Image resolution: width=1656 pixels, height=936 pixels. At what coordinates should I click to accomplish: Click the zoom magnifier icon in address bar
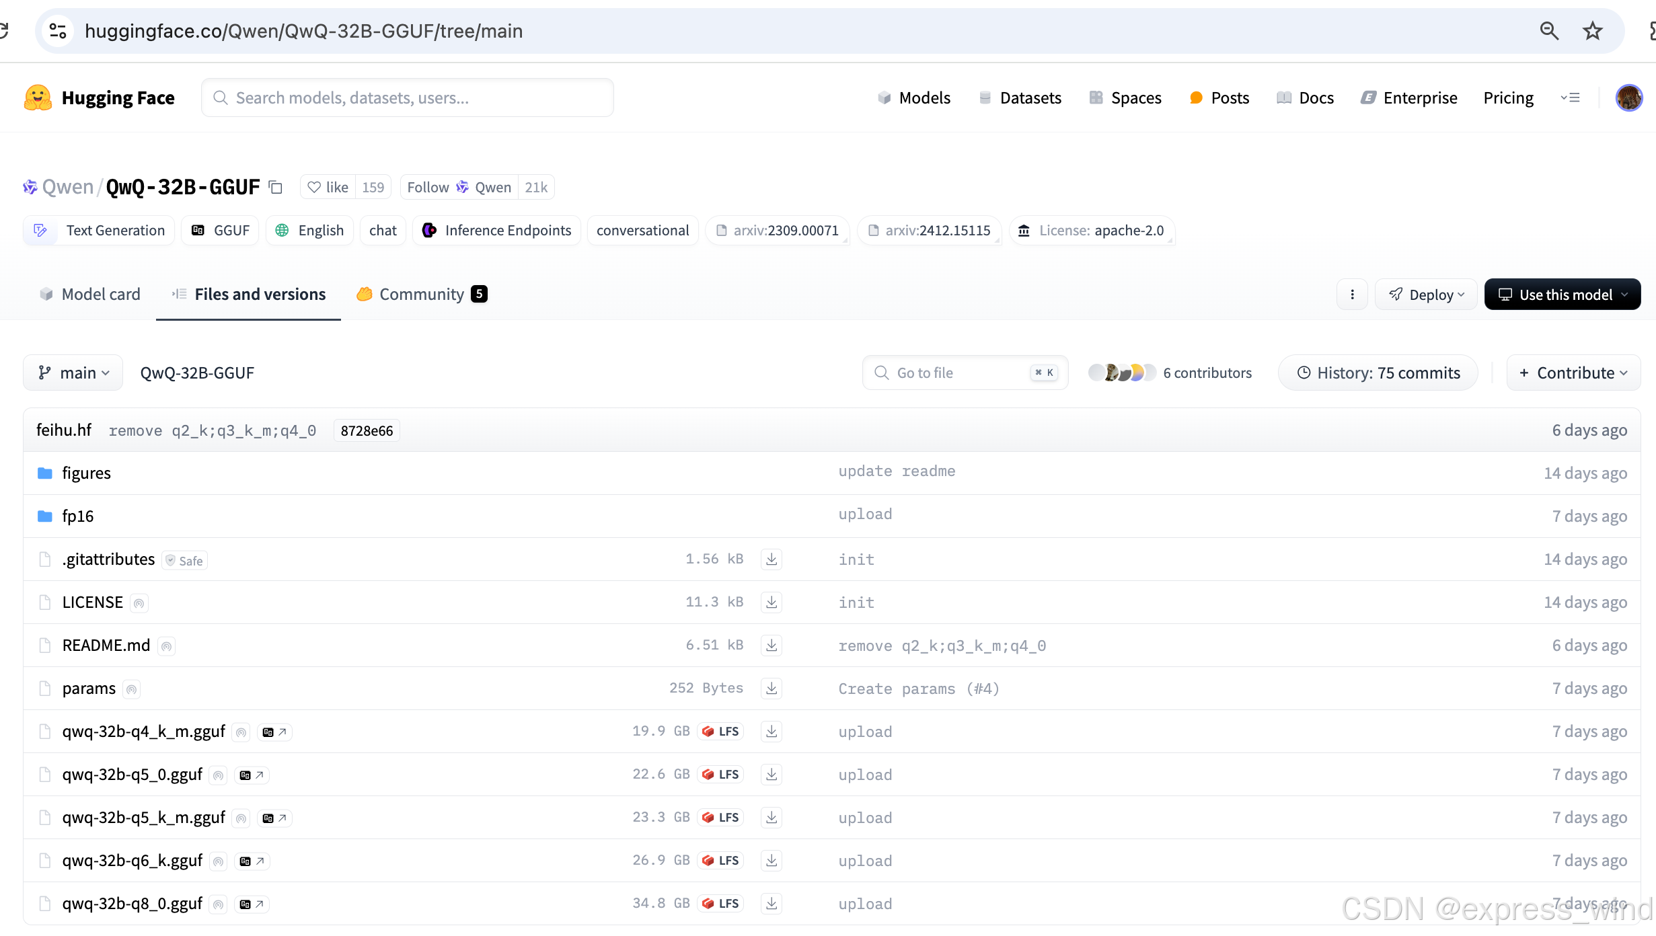pos(1550,31)
